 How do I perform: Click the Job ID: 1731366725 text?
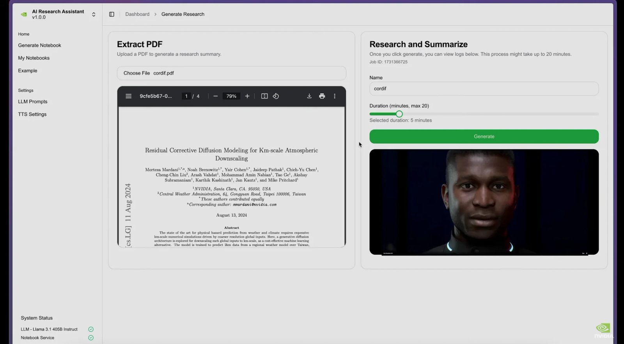388,62
